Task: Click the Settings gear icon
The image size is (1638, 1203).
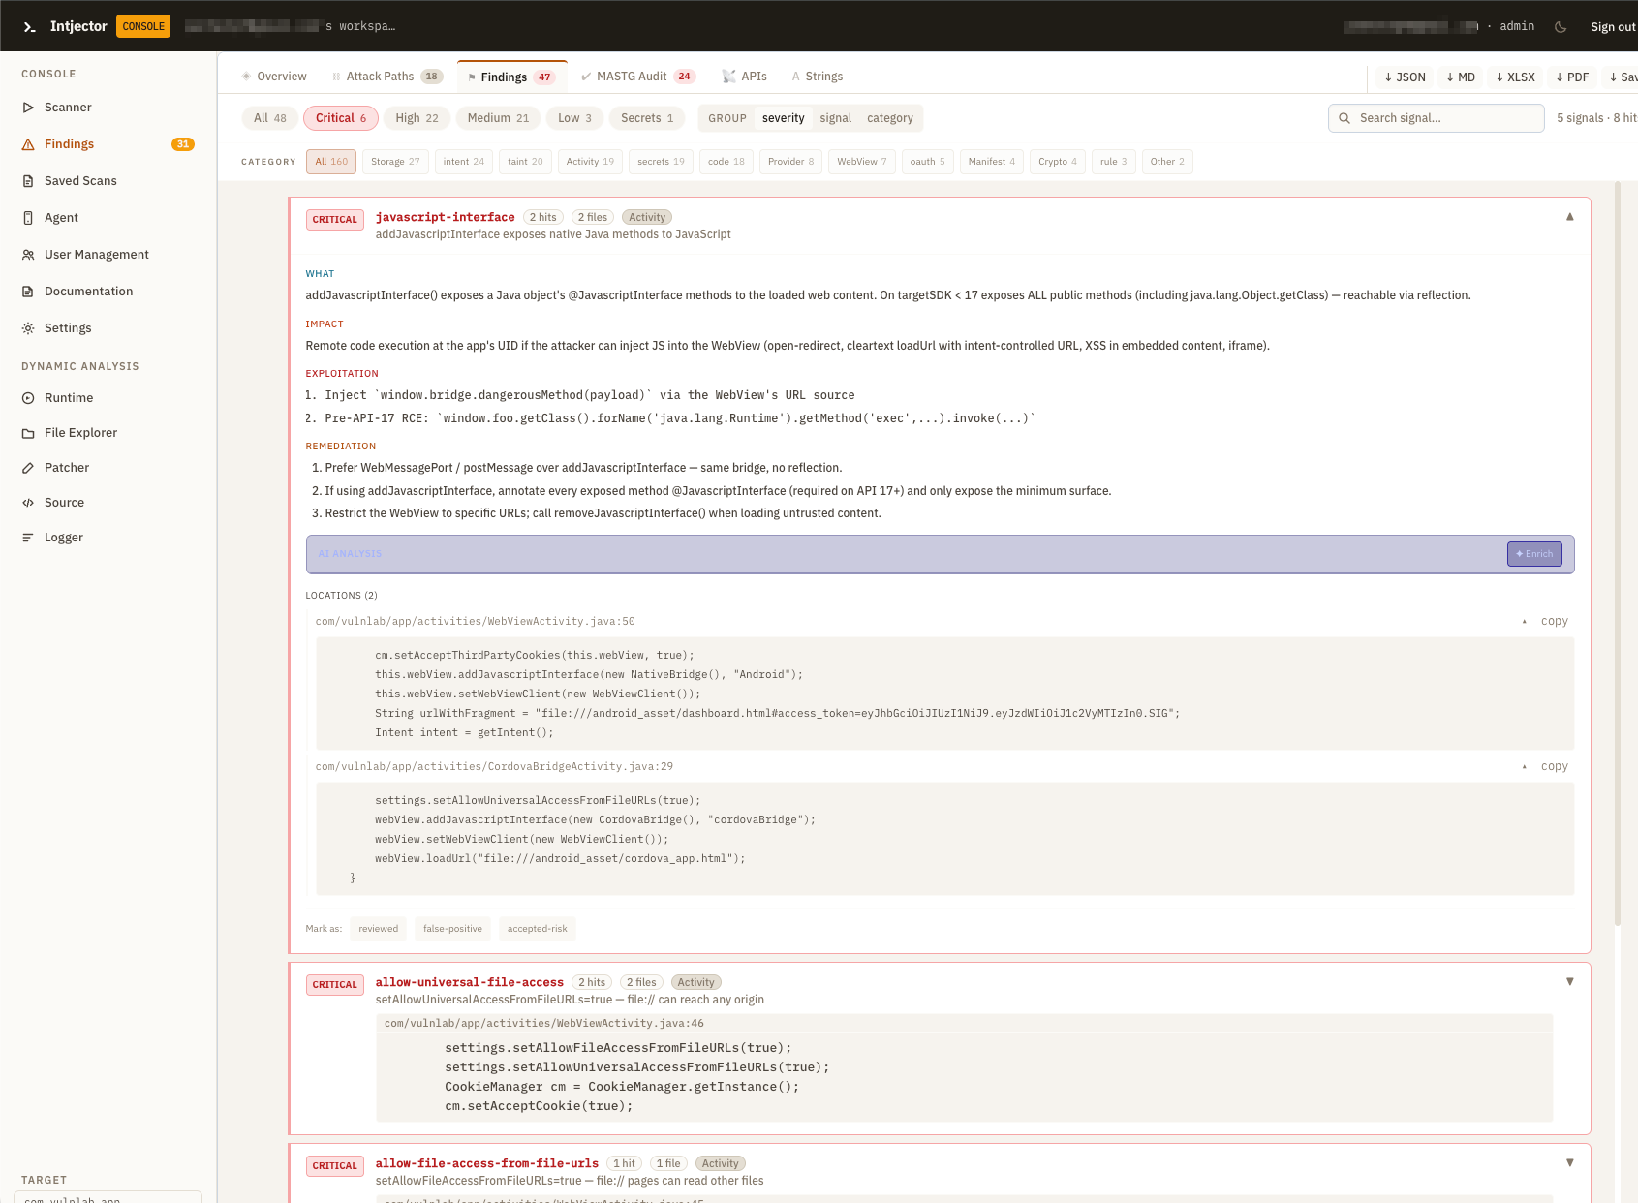Action: pos(28,328)
